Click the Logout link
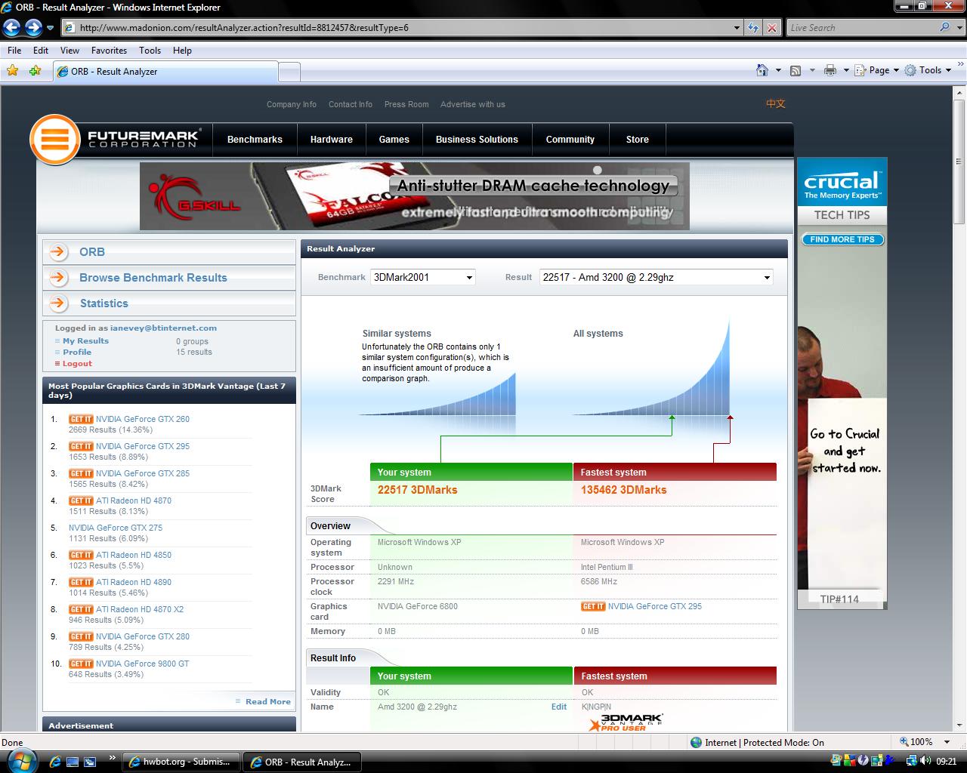Image resolution: width=967 pixels, height=773 pixels. (x=77, y=363)
